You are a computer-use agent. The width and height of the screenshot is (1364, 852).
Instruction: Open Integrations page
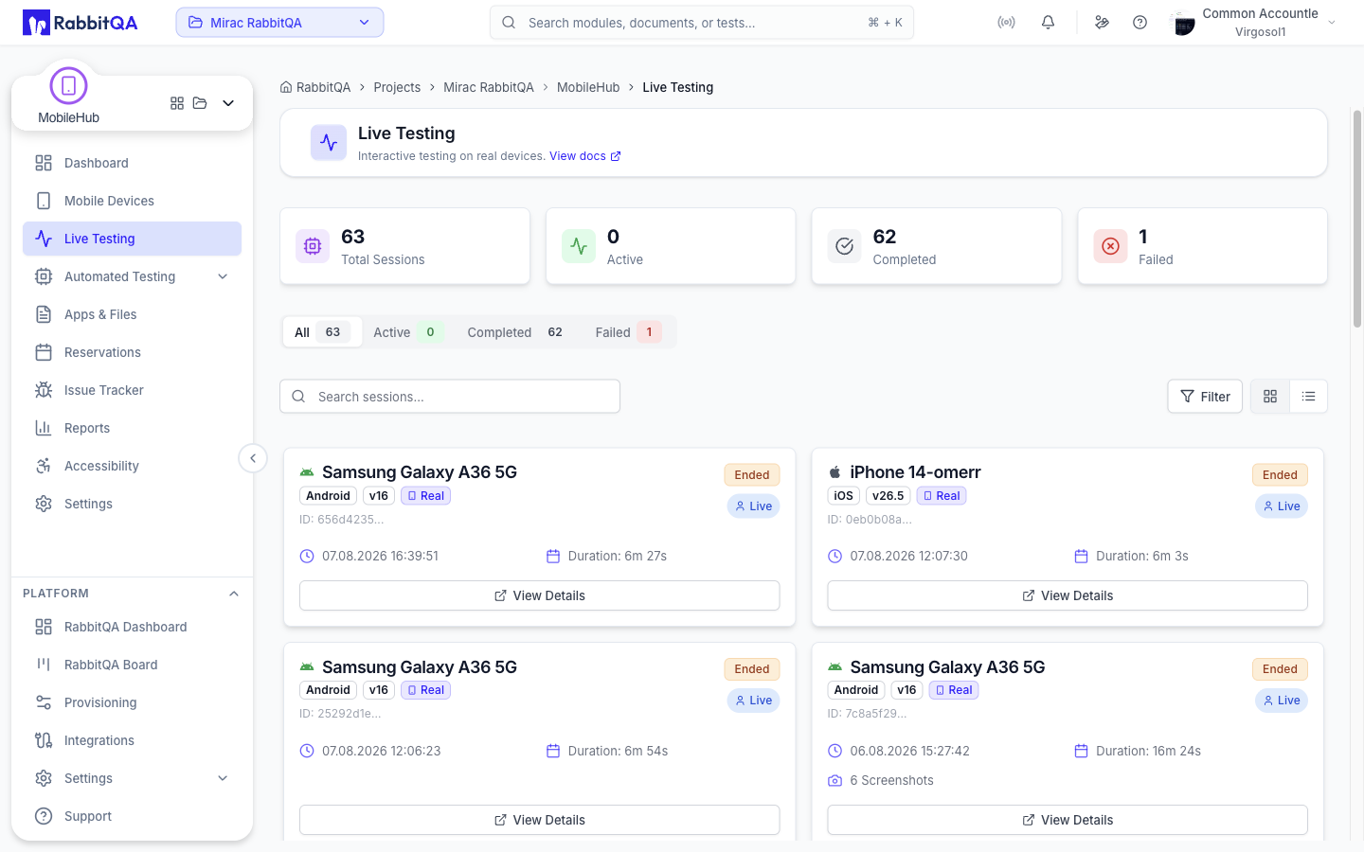point(132,740)
